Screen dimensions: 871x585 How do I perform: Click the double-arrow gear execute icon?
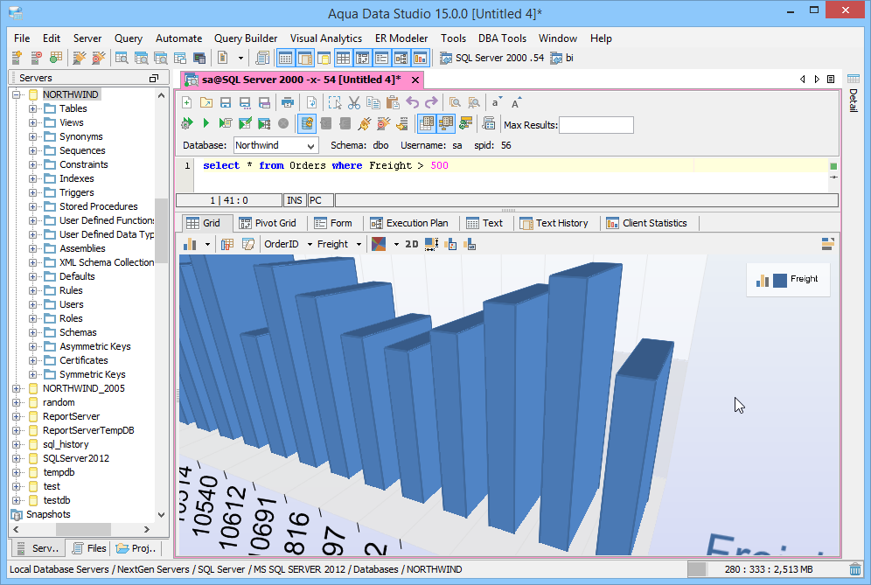pyautogui.click(x=187, y=123)
